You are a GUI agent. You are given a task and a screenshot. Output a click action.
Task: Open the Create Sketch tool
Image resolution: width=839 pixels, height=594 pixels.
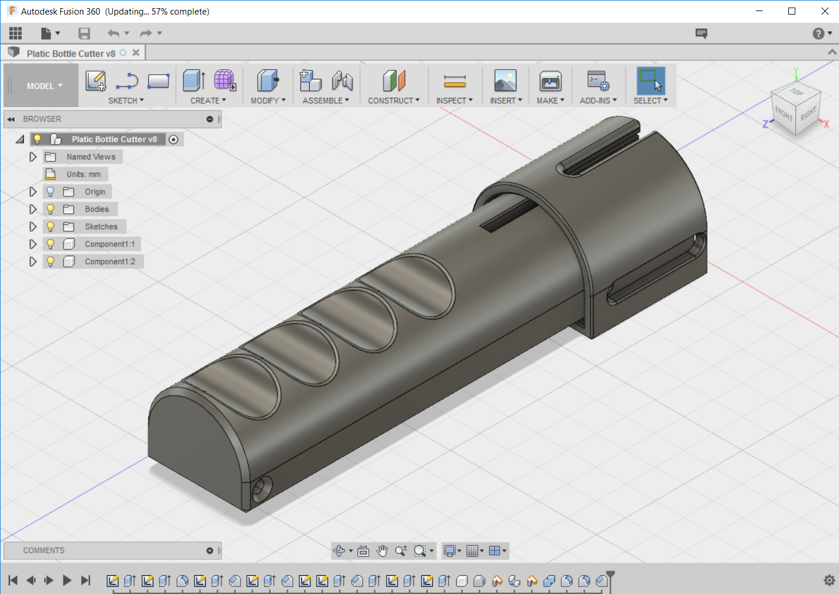pos(95,81)
